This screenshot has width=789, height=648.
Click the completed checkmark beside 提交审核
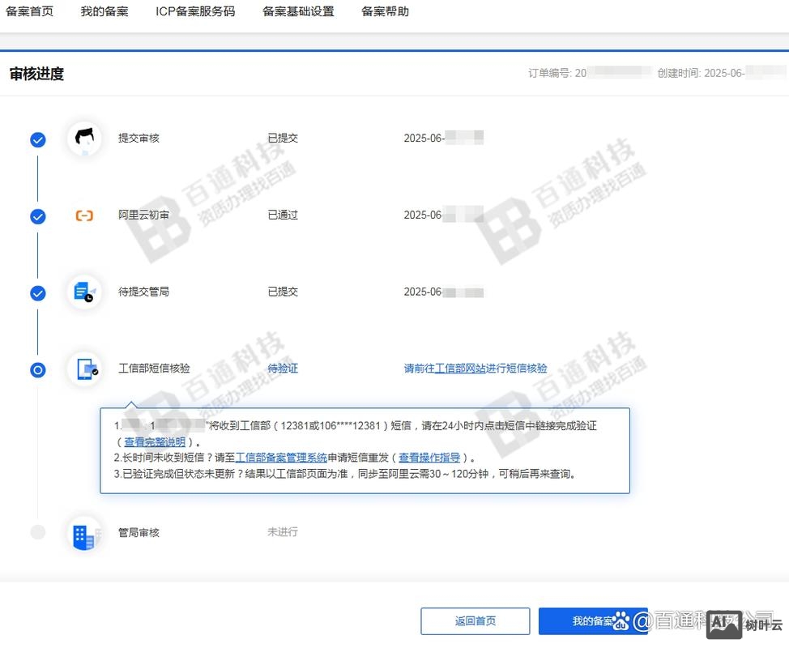[37, 139]
